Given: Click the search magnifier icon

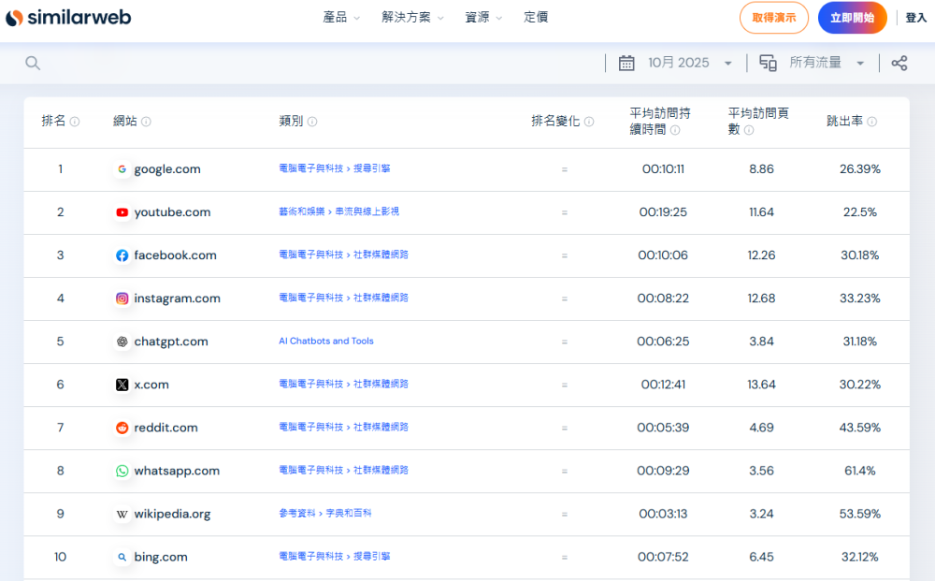Looking at the screenshot, I should pos(33,63).
